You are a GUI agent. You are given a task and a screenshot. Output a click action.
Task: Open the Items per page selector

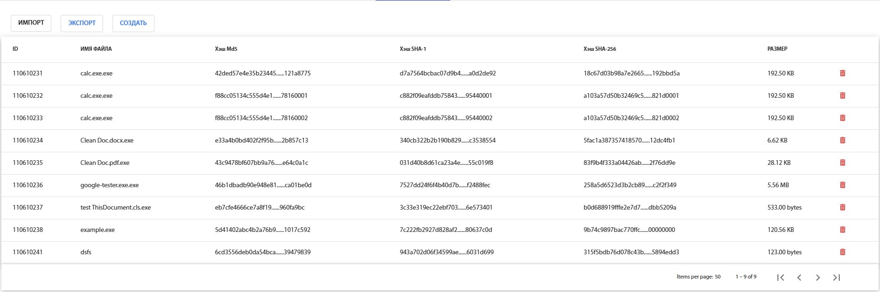point(717,277)
